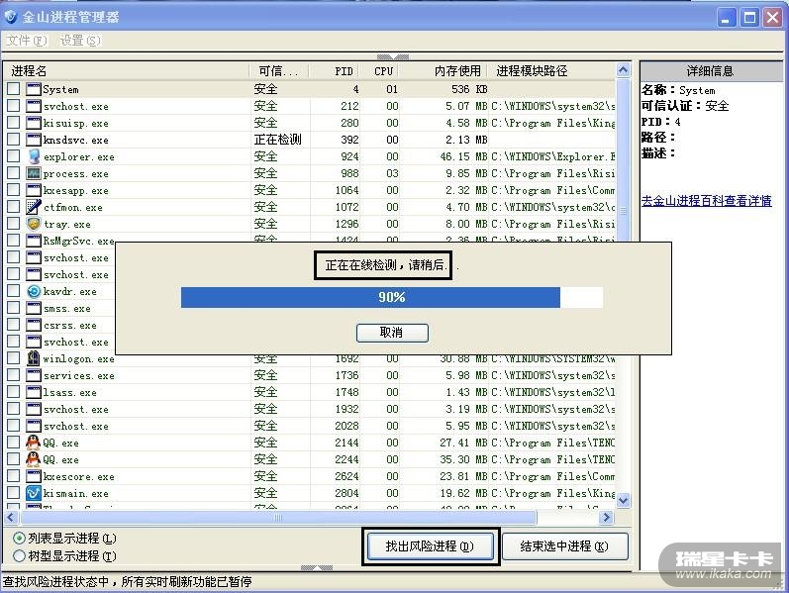The image size is (789, 593).
Task: Tick the checkbox for ctfmon.exe
Action: tap(14, 206)
